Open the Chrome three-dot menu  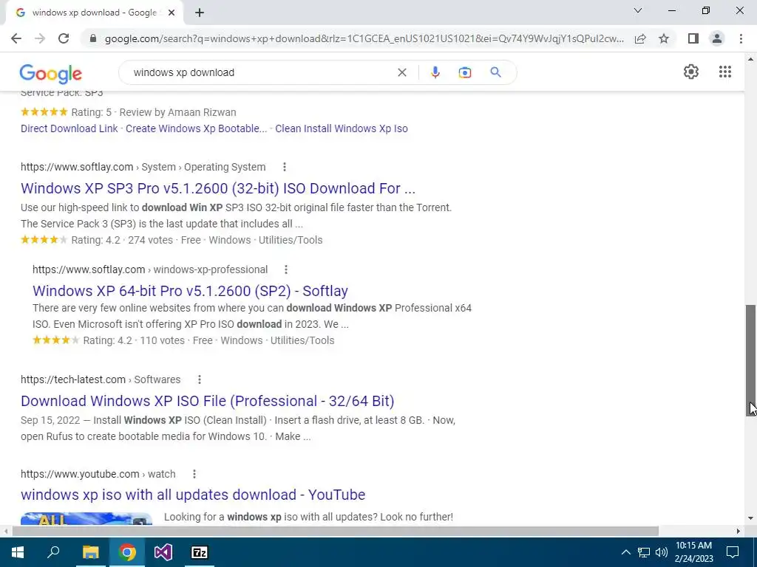tap(741, 38)
